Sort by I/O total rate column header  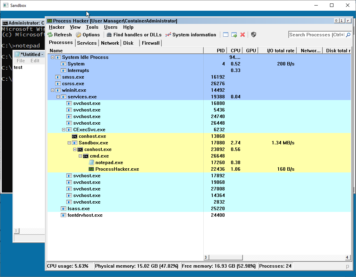[x=278, y=51]
